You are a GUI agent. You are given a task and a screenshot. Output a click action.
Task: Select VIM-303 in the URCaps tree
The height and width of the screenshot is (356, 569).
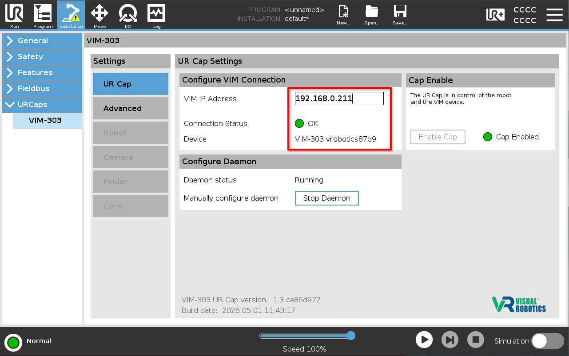(x=48, y=120)
